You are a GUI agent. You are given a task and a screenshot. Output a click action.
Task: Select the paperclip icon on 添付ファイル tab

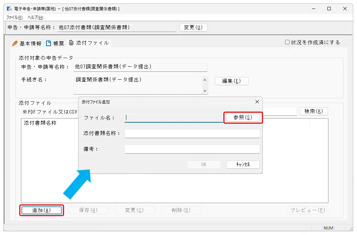pyautogui.click(x=71, y=43)
